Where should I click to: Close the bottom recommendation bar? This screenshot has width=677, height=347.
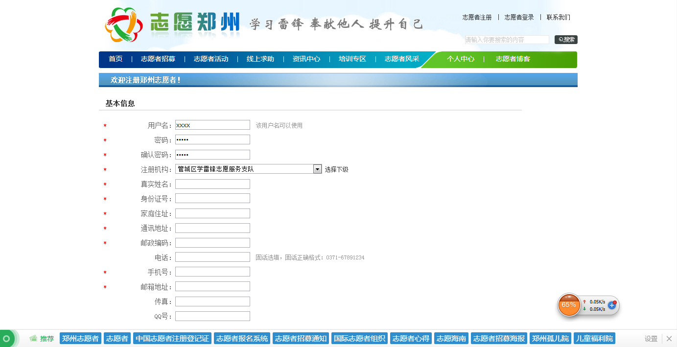click(669, 339)
